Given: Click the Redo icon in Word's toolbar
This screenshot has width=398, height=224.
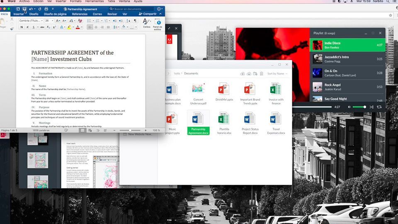Looking at the screenshot, I should tap(40, 9).
